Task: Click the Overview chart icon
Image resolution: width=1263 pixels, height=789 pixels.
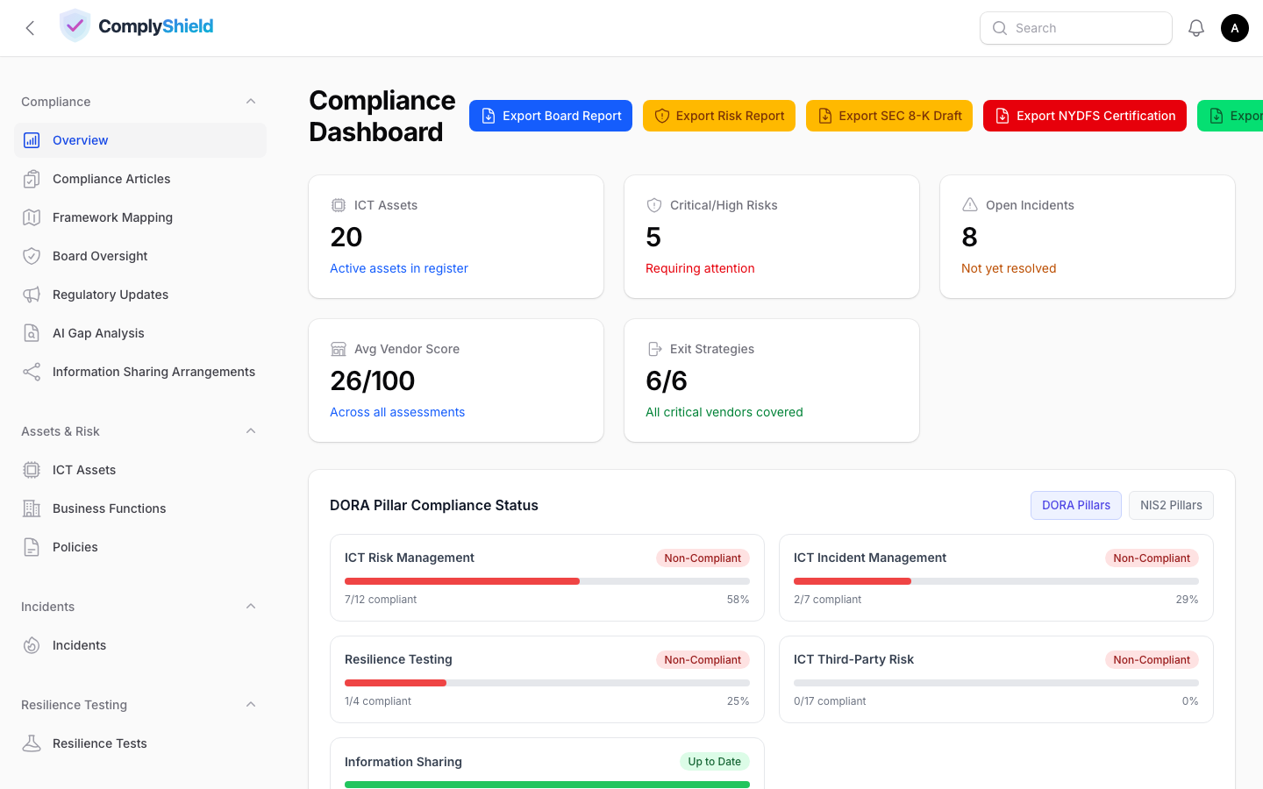Action: point(32,140)
